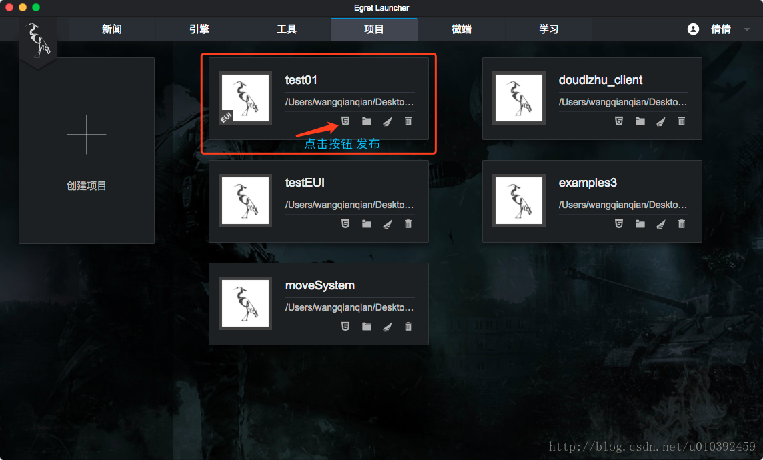
Task: Select the 项目 tab
Action: (x=374, y=29)
